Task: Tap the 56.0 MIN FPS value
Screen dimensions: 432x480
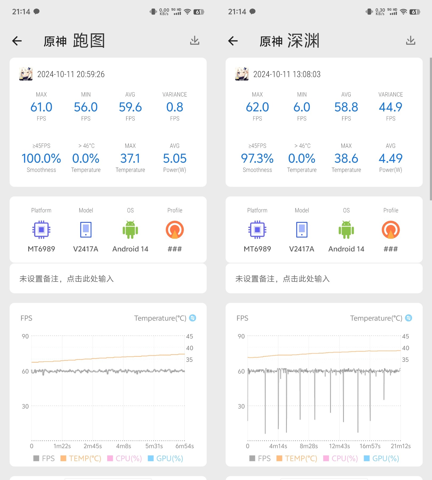Action: click(x=86, y=107)
